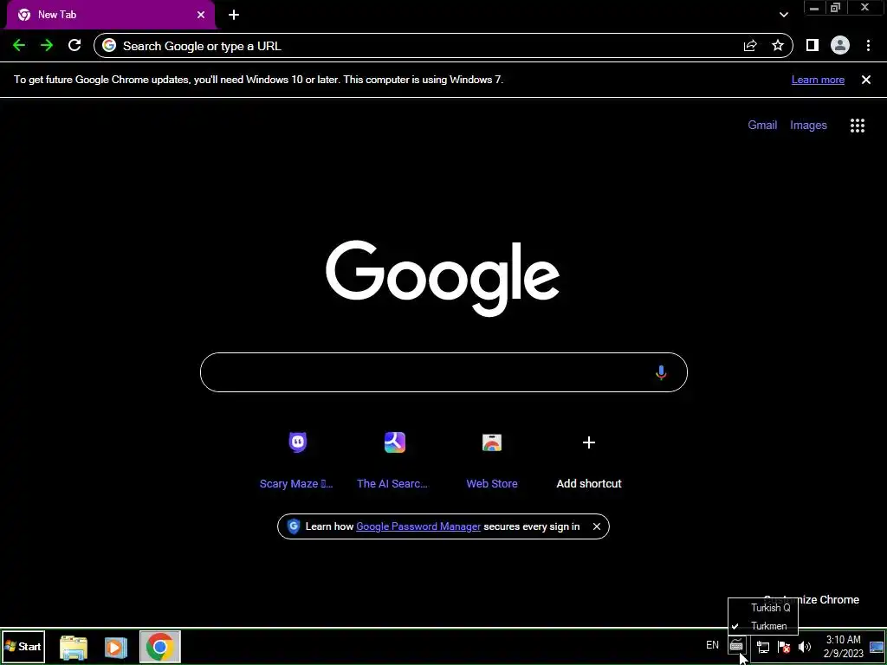The image size is (887, 665).
Task: Reload the current page
Action: point(74,45)
